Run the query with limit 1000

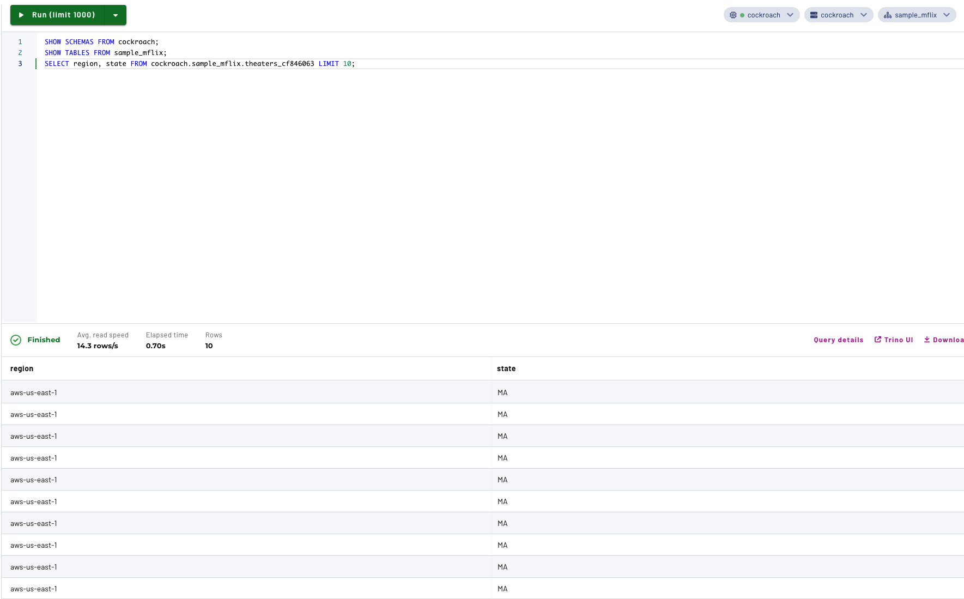click(x=63, y=15)
